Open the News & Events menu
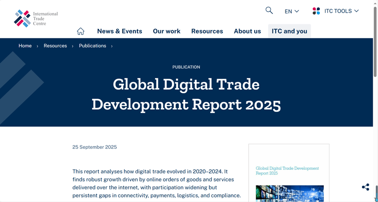Viewport: 378px width, 202px height. [x=119, y=31]
